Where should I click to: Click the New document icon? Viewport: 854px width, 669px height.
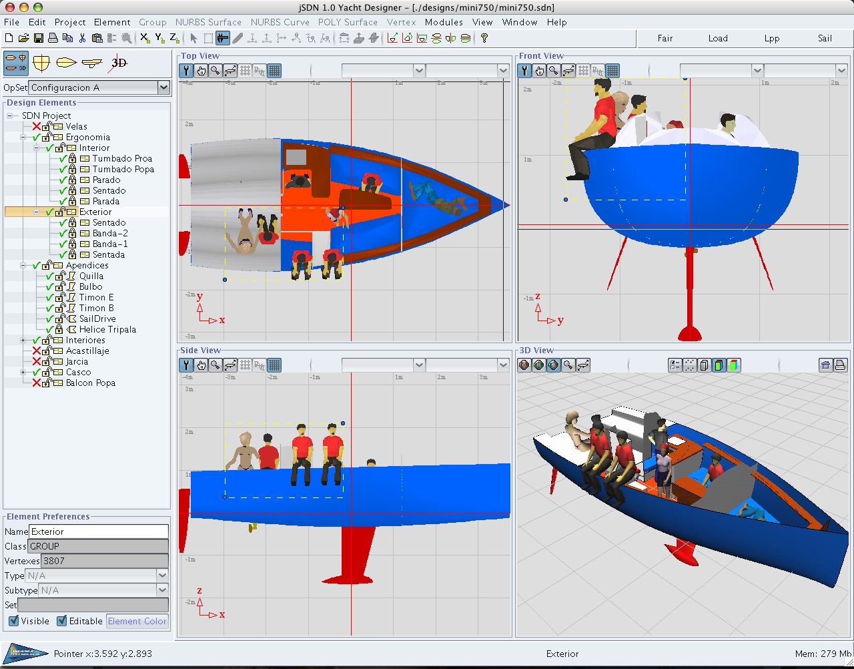click(x=9, y=38)
